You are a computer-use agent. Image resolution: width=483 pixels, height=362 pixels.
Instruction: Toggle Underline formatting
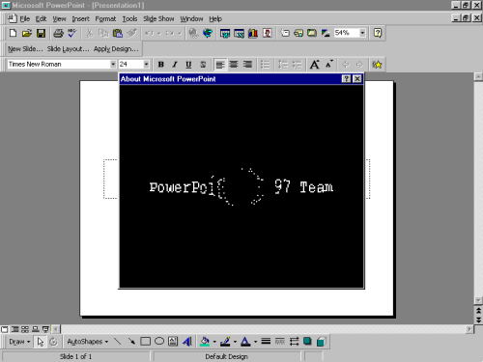[188, 65]
